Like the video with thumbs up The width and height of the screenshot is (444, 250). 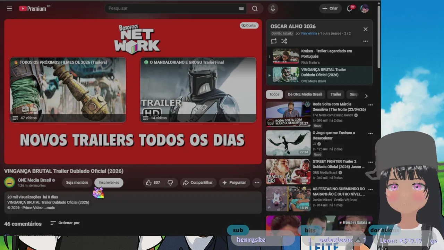point(153,183)
